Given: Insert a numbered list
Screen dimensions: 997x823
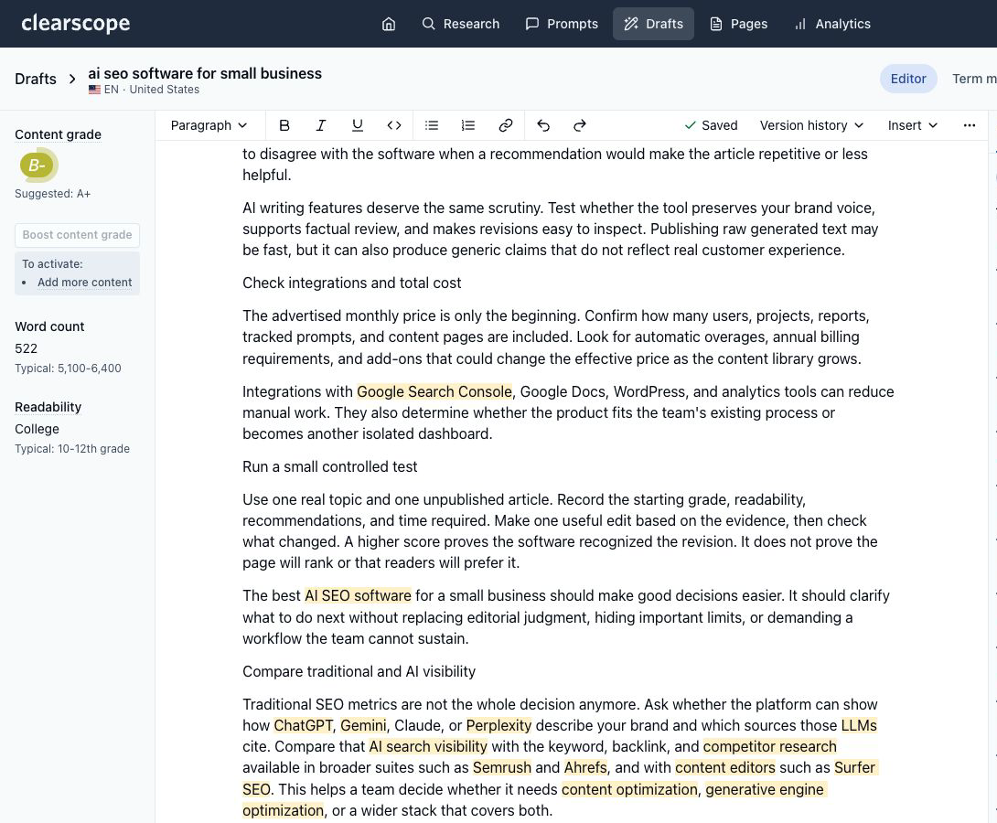Looking at the screenshot, I should [x=468, y=125].
